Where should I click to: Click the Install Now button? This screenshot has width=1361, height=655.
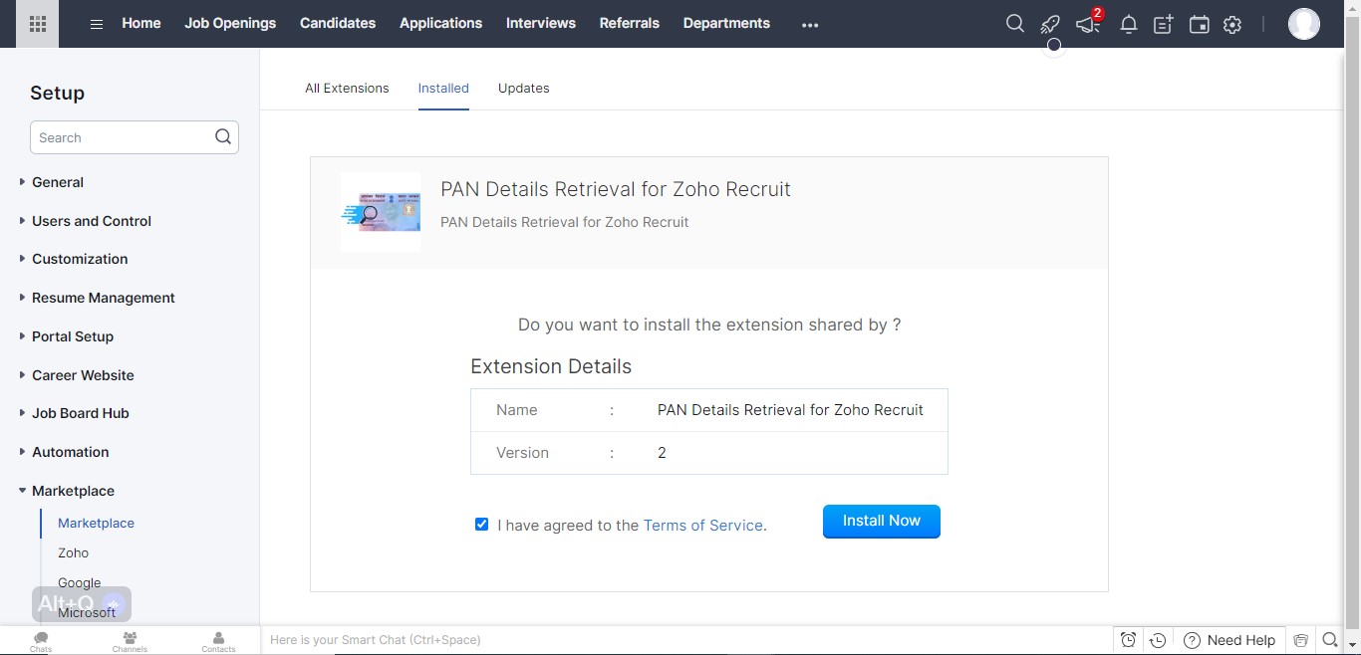(881, 521)
